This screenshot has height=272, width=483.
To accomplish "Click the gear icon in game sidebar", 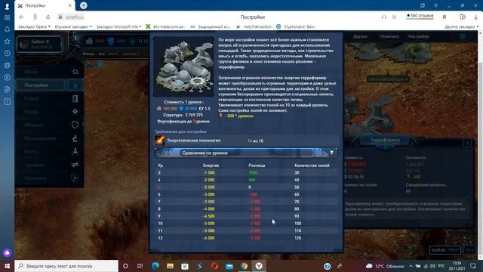I will [75, 112].
